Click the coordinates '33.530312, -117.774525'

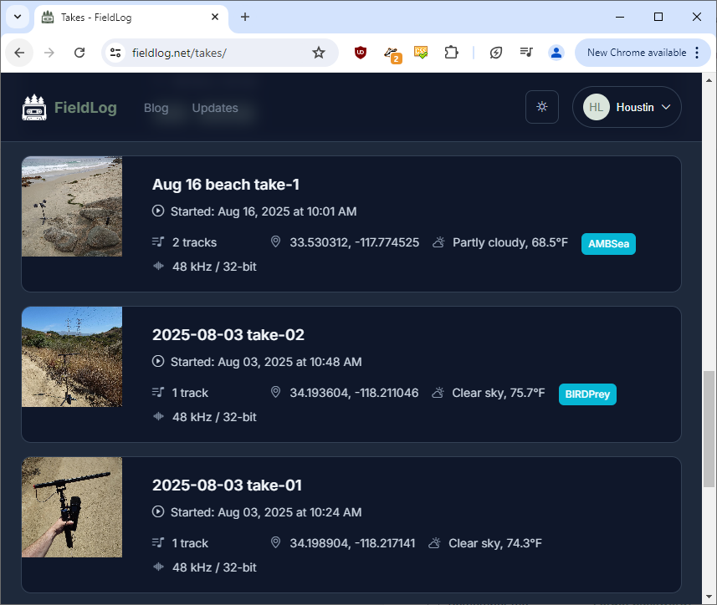point(355,242)
